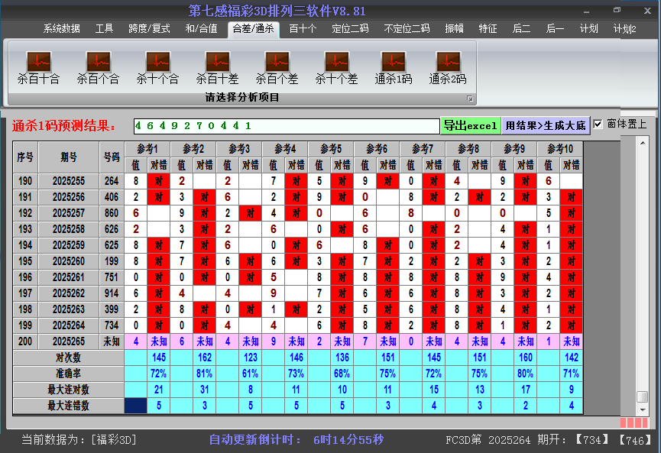Viewport: 661px width, 453px height.
Task: Open the 系统数据 menu
Action: 61,29
